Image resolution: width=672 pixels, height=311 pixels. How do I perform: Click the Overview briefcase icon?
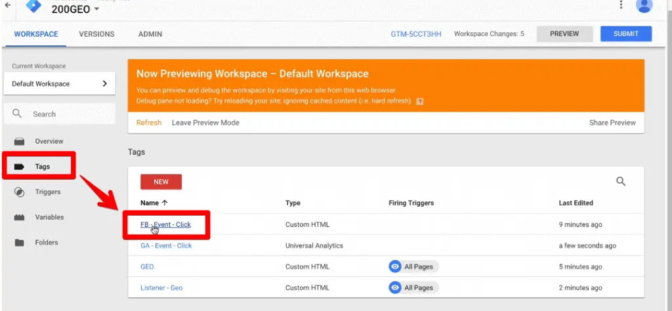19,141
